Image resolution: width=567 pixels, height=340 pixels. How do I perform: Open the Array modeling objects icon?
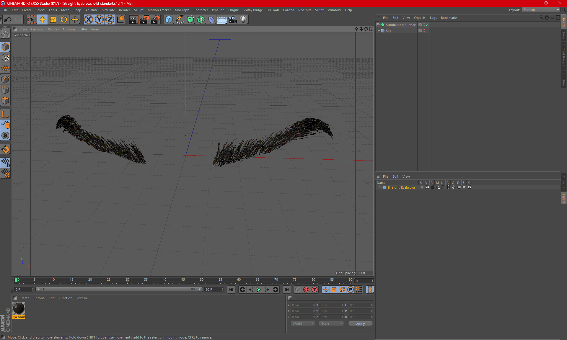(x=201, y=20)
